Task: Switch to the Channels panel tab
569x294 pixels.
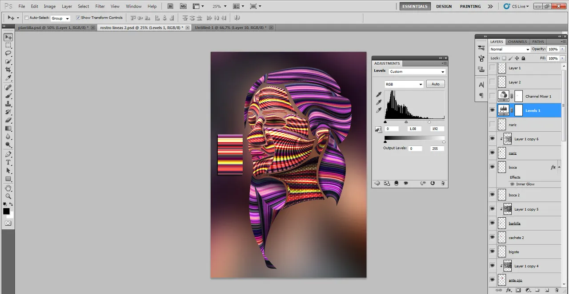Action: coord(517,42)
